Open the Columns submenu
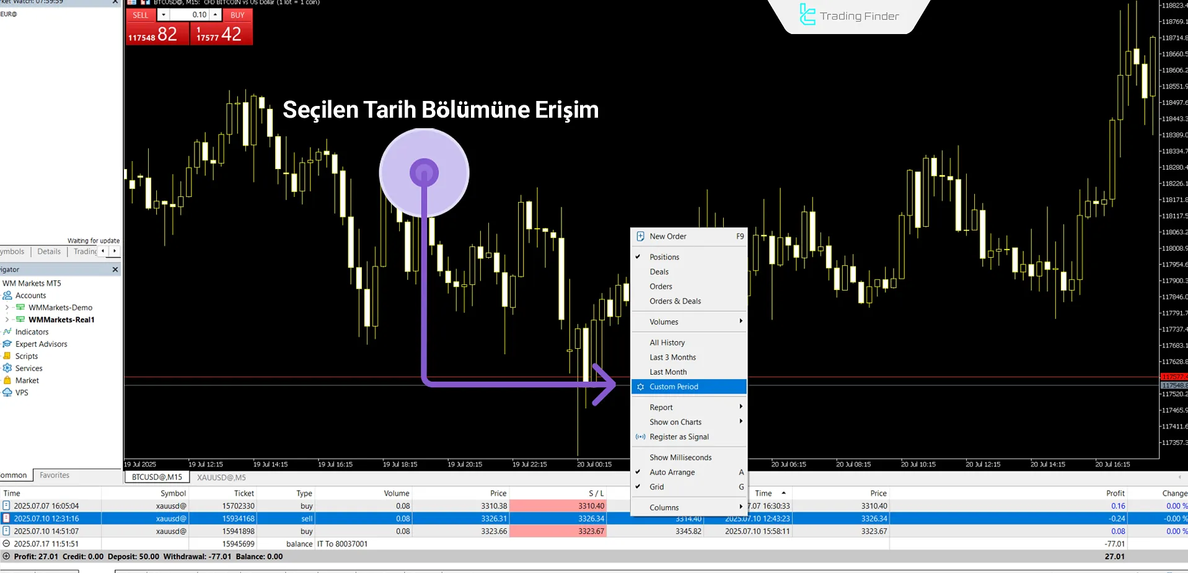 click(688, 507)
